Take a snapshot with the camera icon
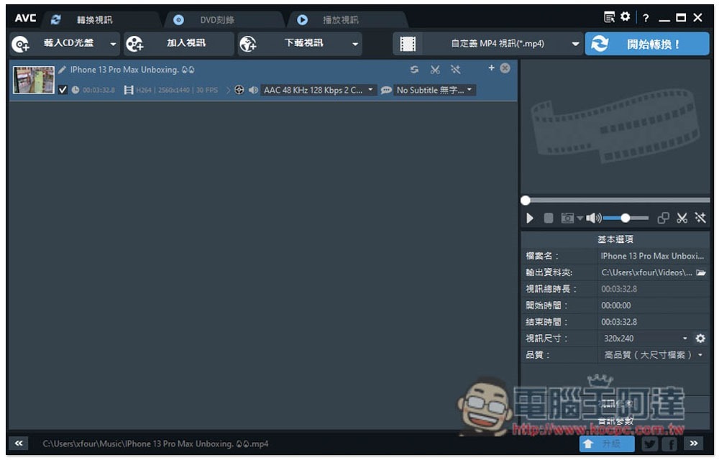The image size is (719, 460). tap(568, 218)
